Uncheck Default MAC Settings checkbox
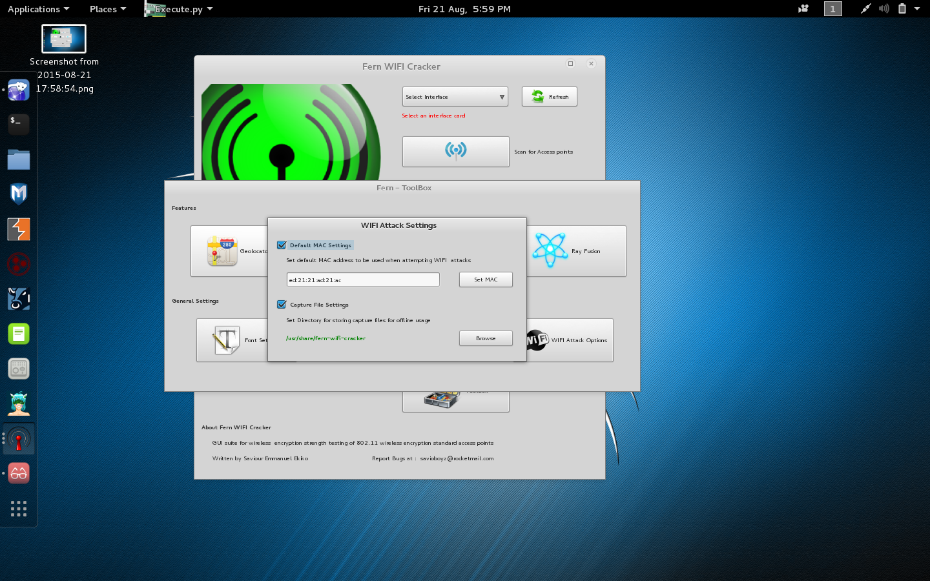The width and height of the screenshot is (930, 581). (282, 245)
